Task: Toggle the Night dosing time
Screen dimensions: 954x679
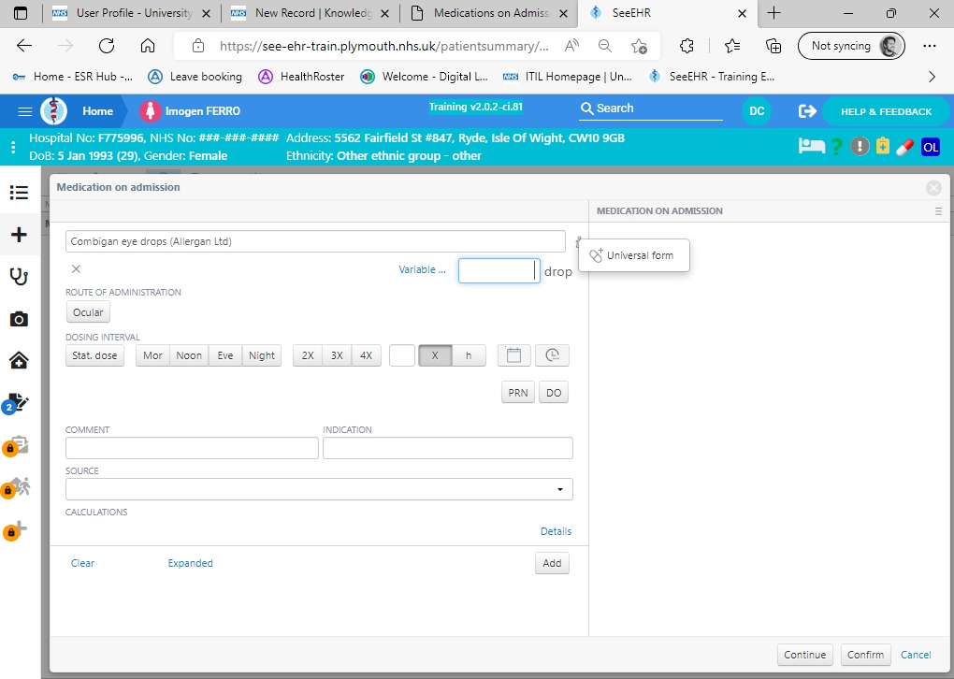Action: [262, 355]
